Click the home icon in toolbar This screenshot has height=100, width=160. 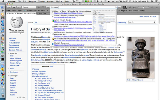130,7
